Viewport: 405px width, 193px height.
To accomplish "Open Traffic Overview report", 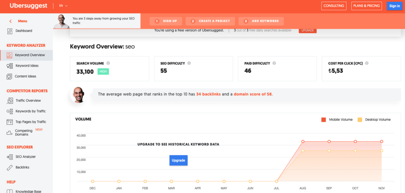I will (28, 101).
